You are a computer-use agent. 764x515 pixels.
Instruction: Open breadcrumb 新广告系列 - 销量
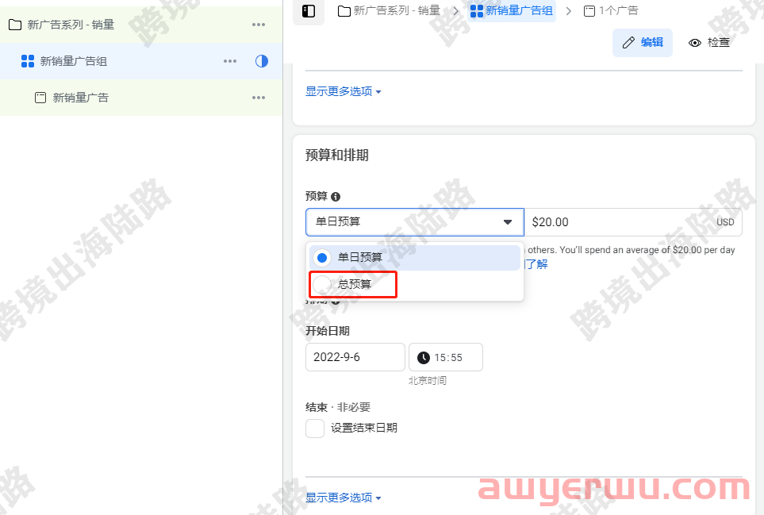(x=389, y=10)
